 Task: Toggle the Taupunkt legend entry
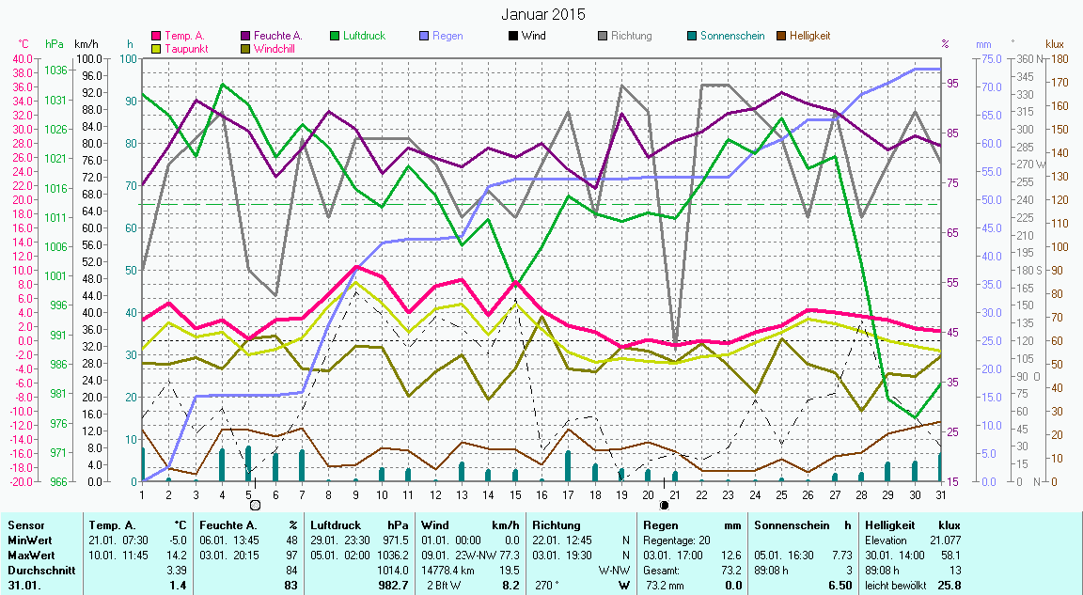coord(186,48)
